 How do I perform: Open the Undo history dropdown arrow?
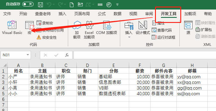tap(54, 4)
